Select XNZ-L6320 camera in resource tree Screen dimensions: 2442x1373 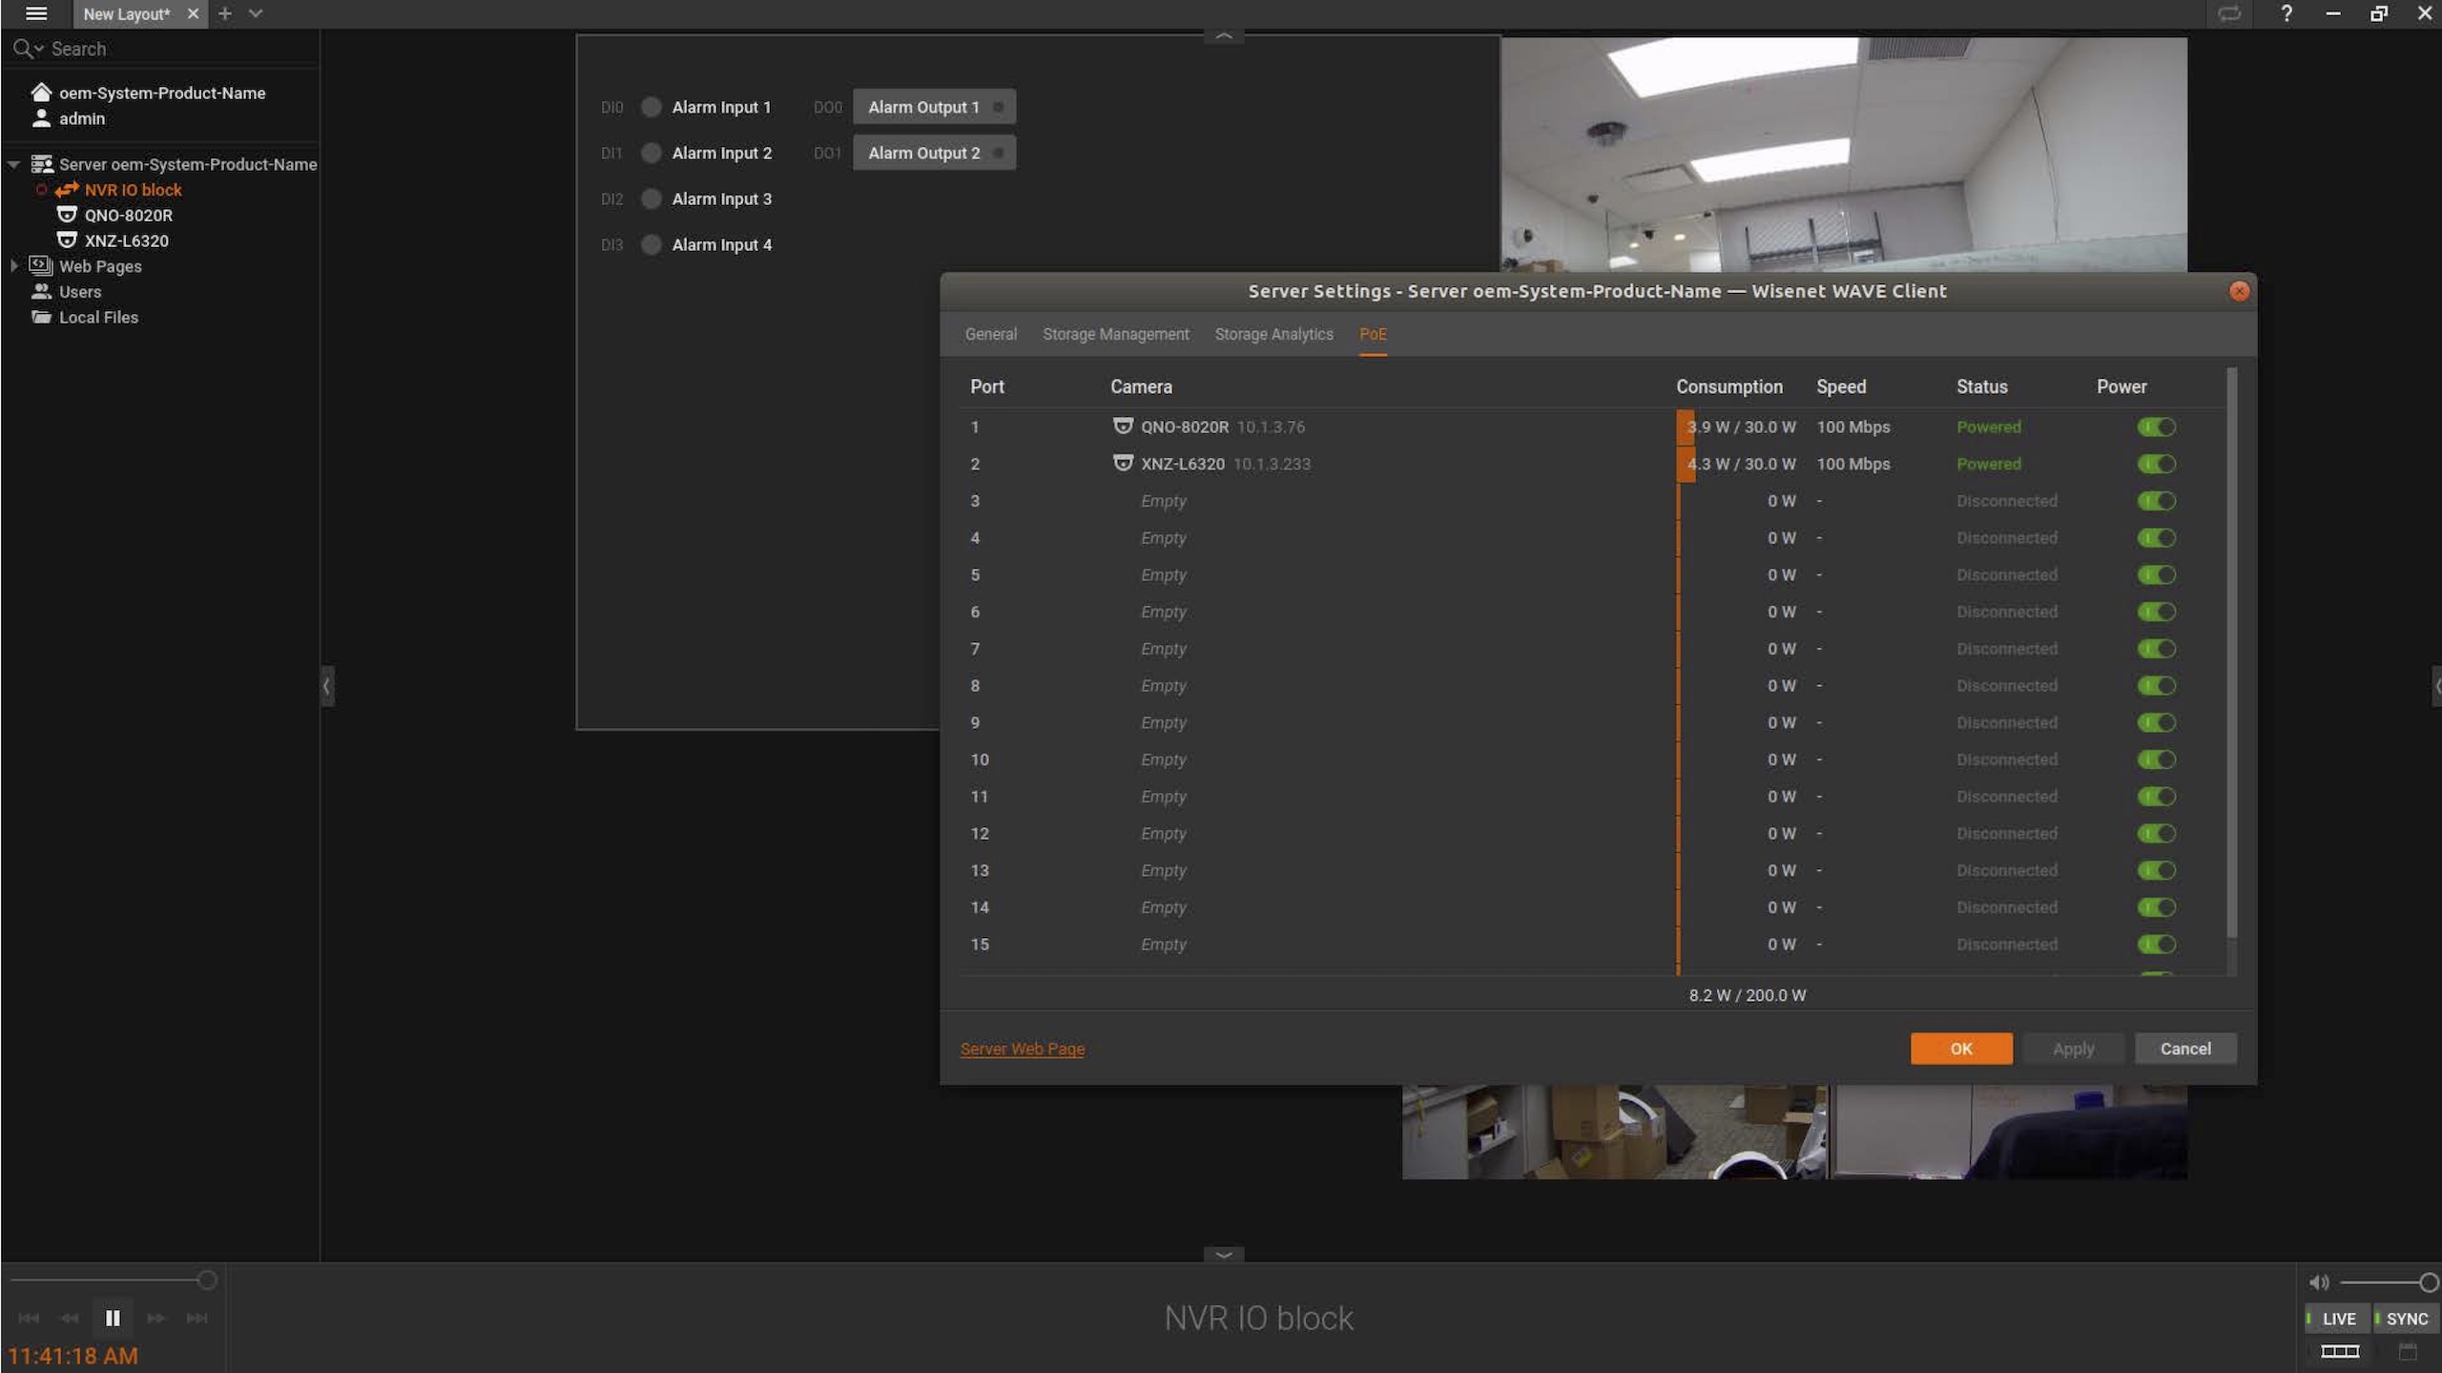coord(126,241)
